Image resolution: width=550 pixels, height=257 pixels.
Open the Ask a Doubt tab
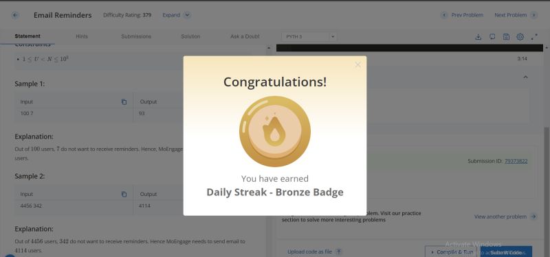[x=245, y=36]
